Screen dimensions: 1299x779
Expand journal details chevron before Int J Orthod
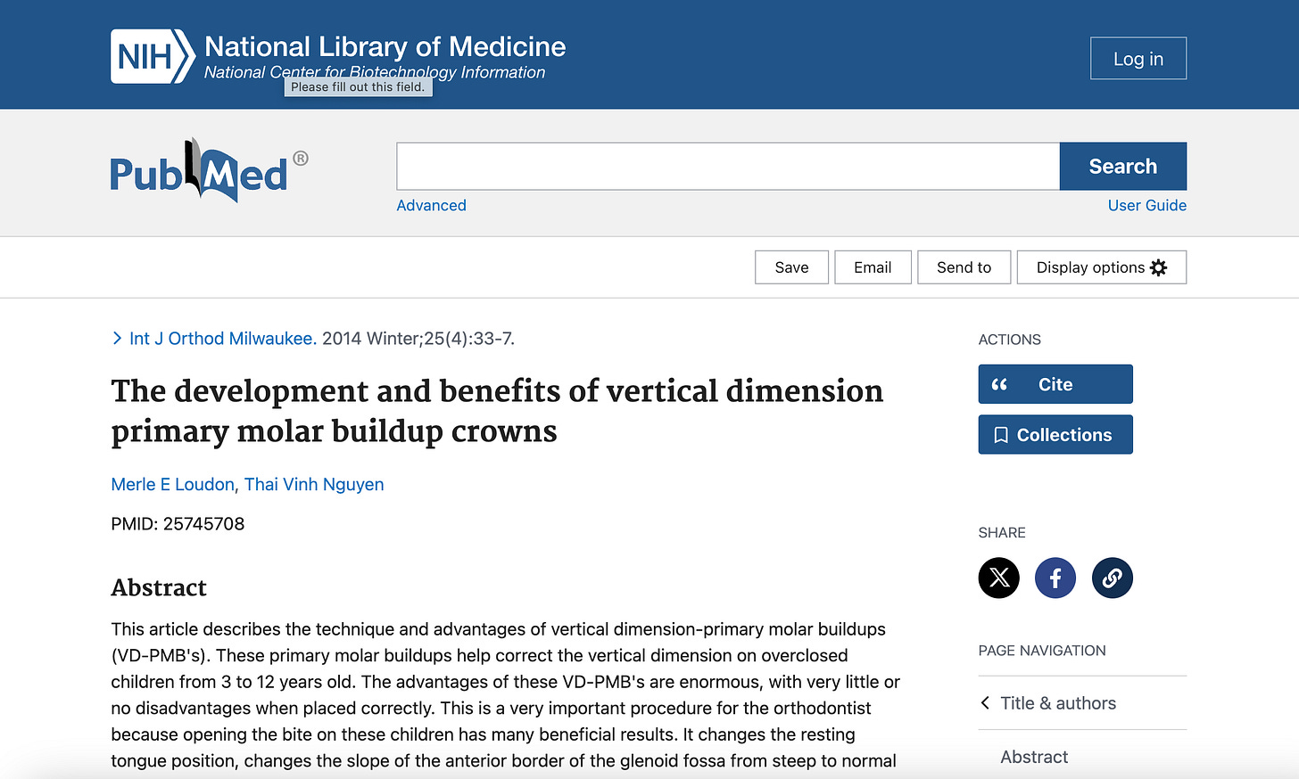[117, 338]
